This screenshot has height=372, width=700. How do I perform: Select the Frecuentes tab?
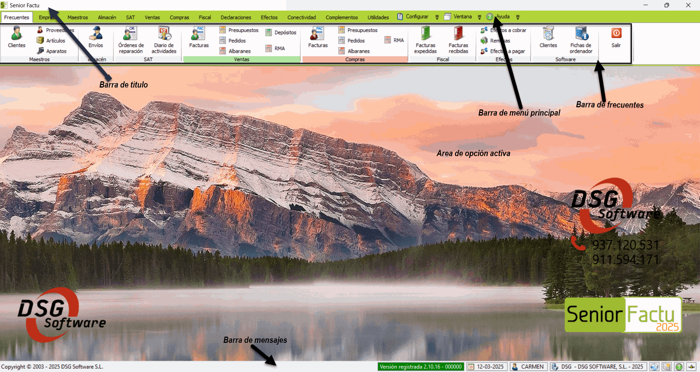17,17
